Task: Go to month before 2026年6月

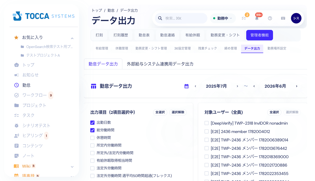Action: click(x=254, y=86)
